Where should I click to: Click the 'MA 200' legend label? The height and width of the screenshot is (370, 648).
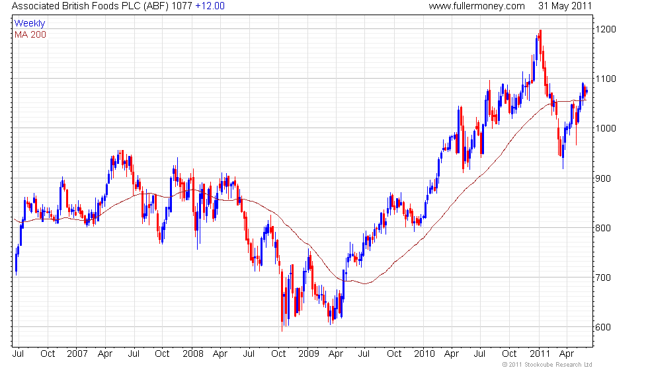pos(30,34)
